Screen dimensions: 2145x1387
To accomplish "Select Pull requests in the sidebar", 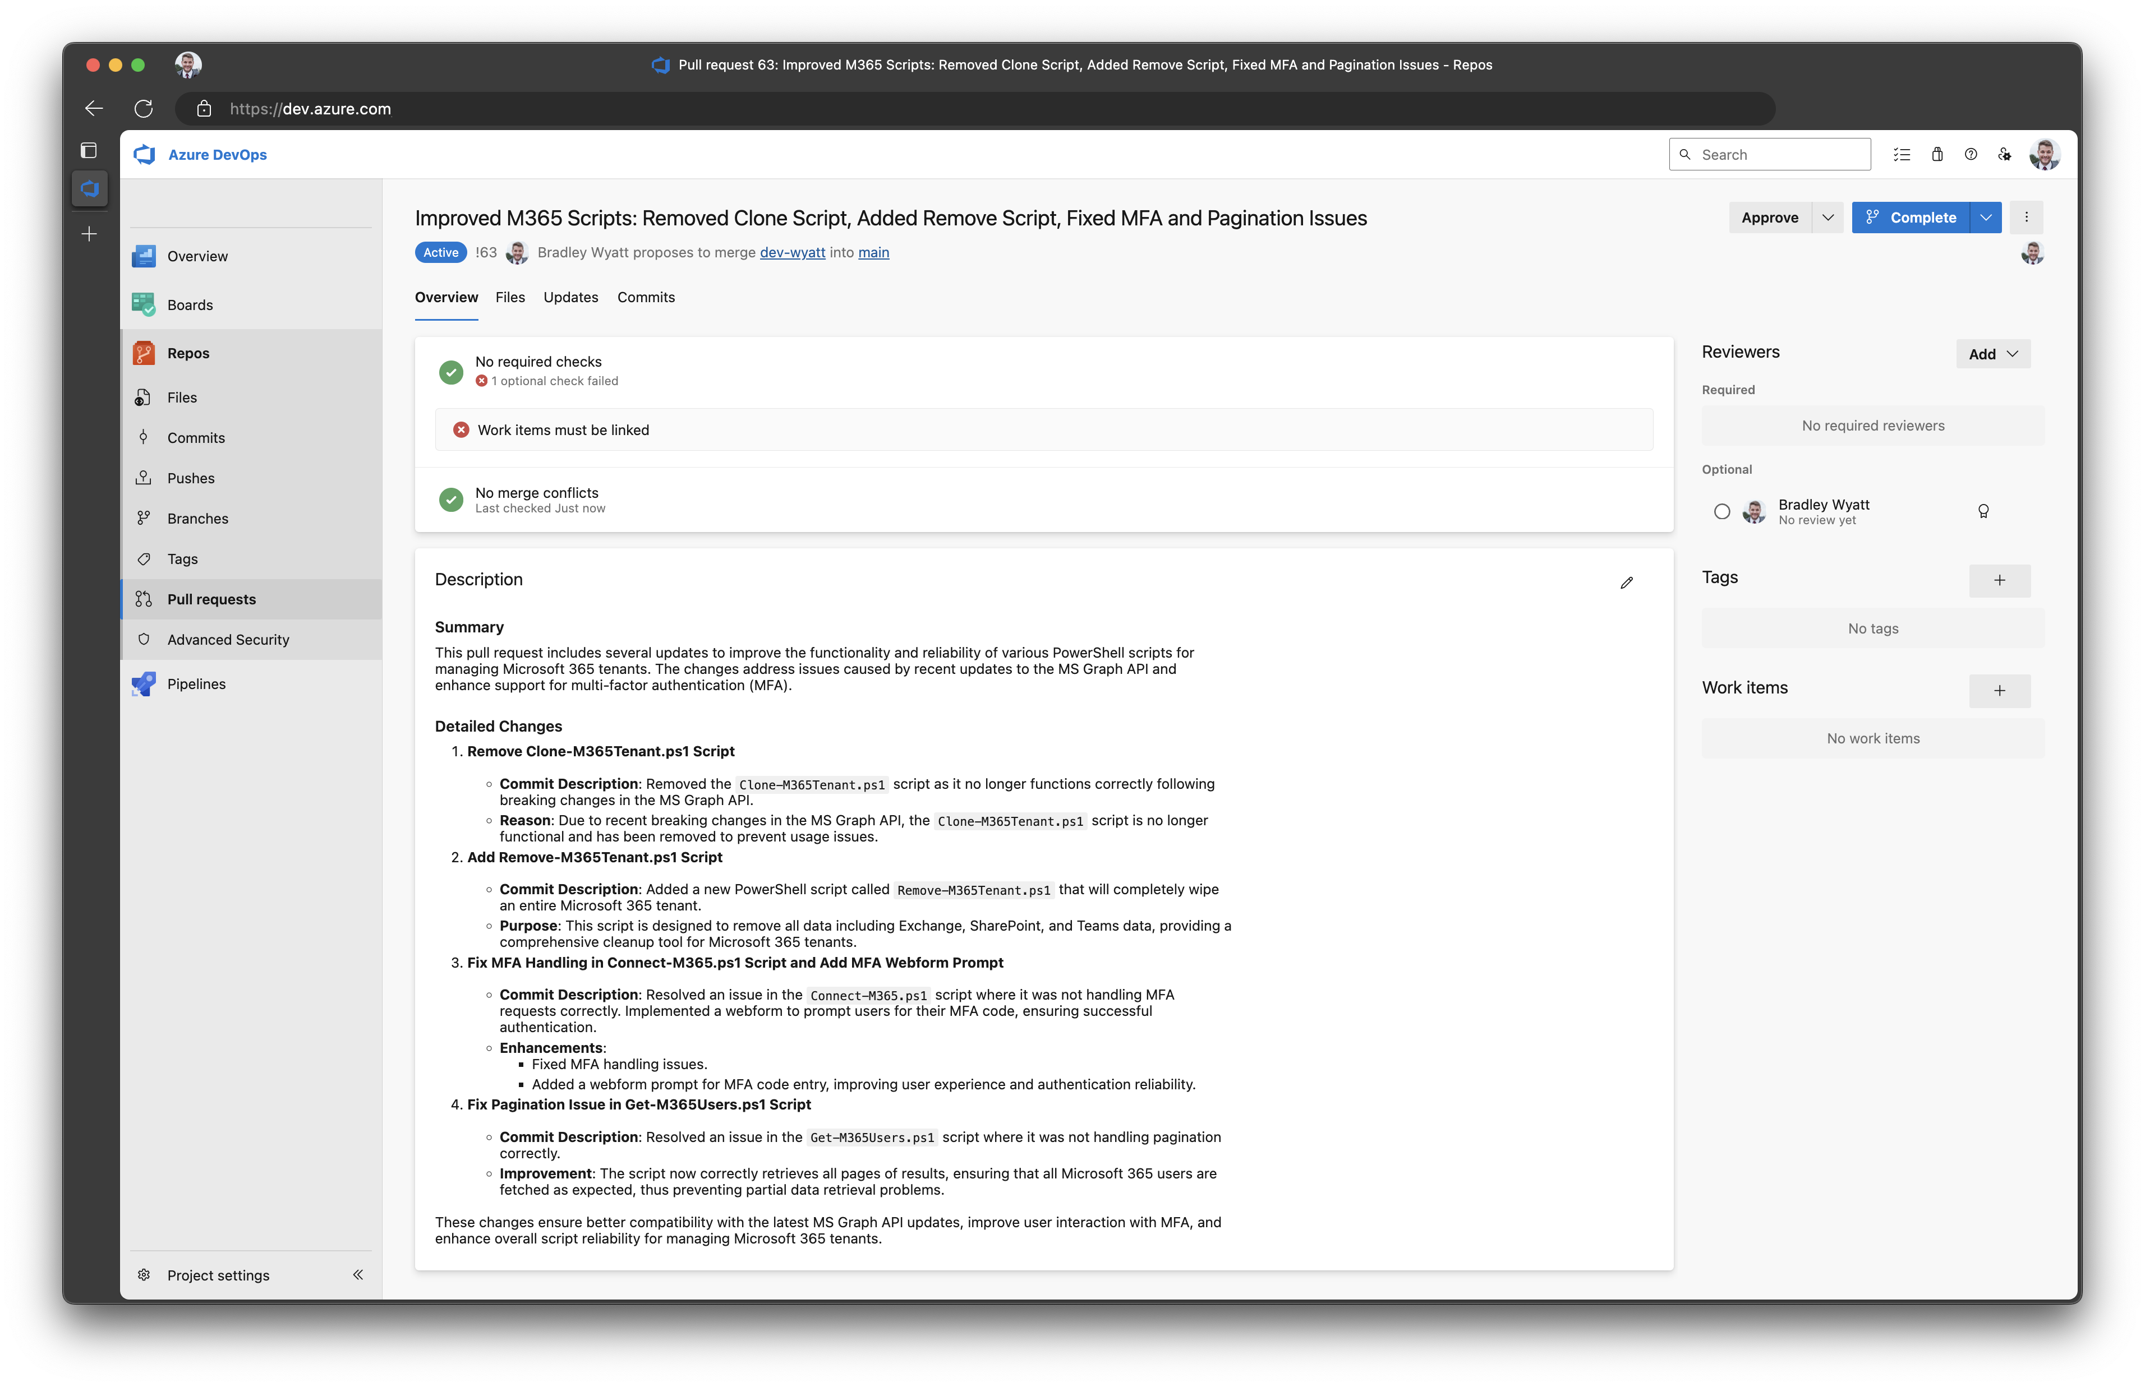I will 211,599.
